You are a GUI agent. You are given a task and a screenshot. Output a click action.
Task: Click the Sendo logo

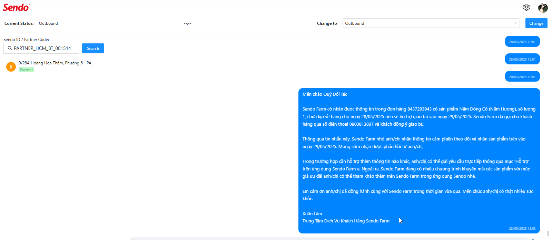tap(17, 7)
